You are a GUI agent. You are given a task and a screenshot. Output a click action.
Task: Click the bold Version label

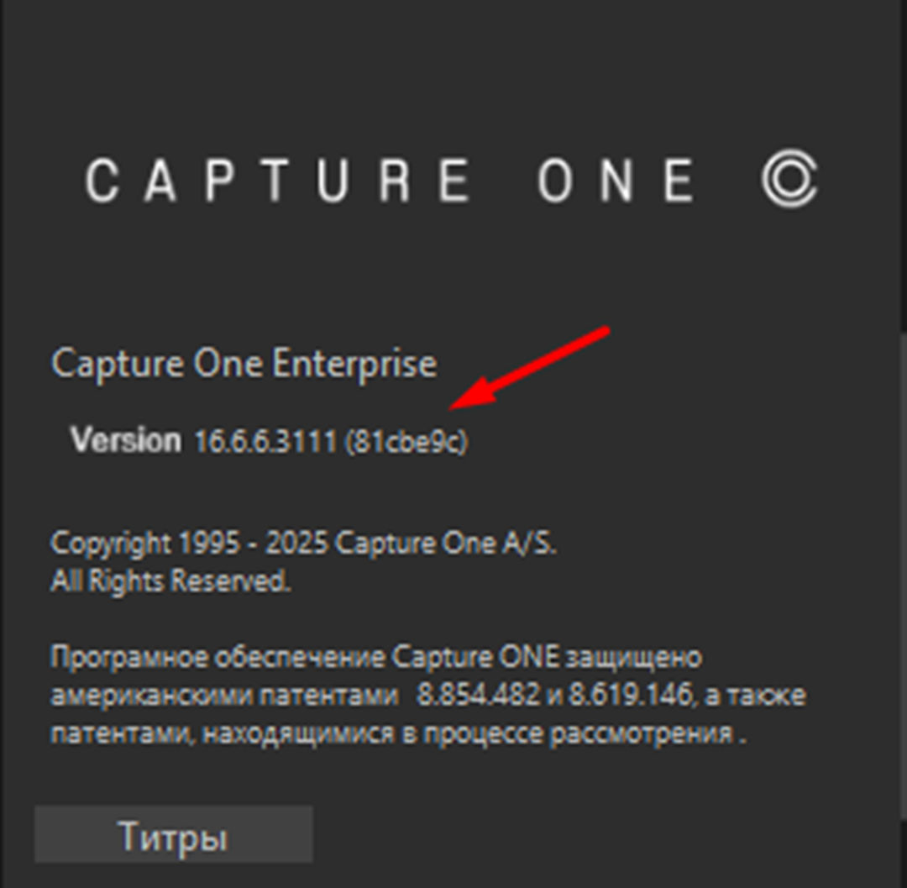[x=126, y=439]
